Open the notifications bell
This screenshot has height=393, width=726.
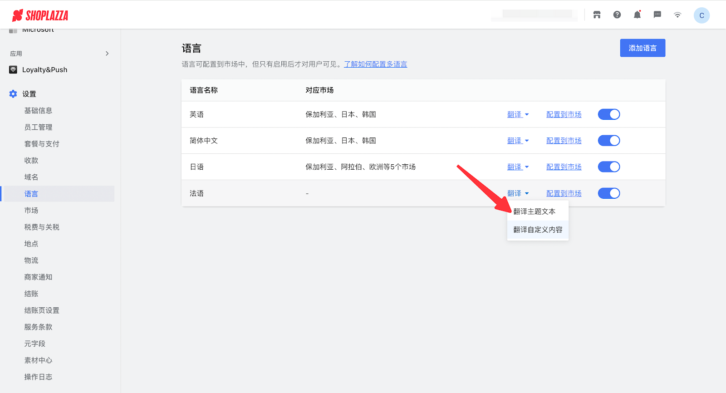pos(637,15)
